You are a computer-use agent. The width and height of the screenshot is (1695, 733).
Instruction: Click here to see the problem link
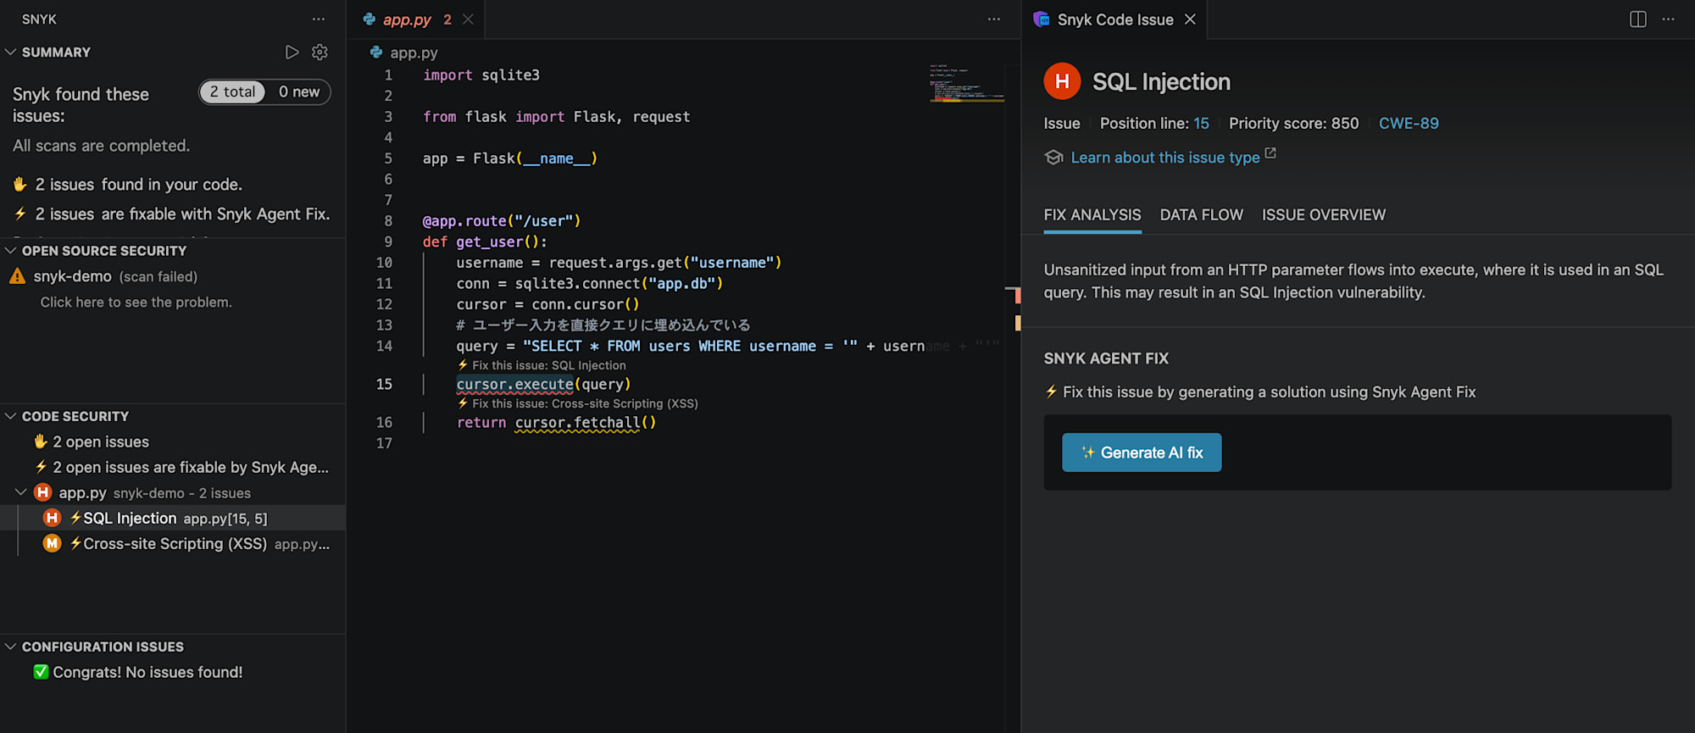pyautogui.click(x=136, y=303)
